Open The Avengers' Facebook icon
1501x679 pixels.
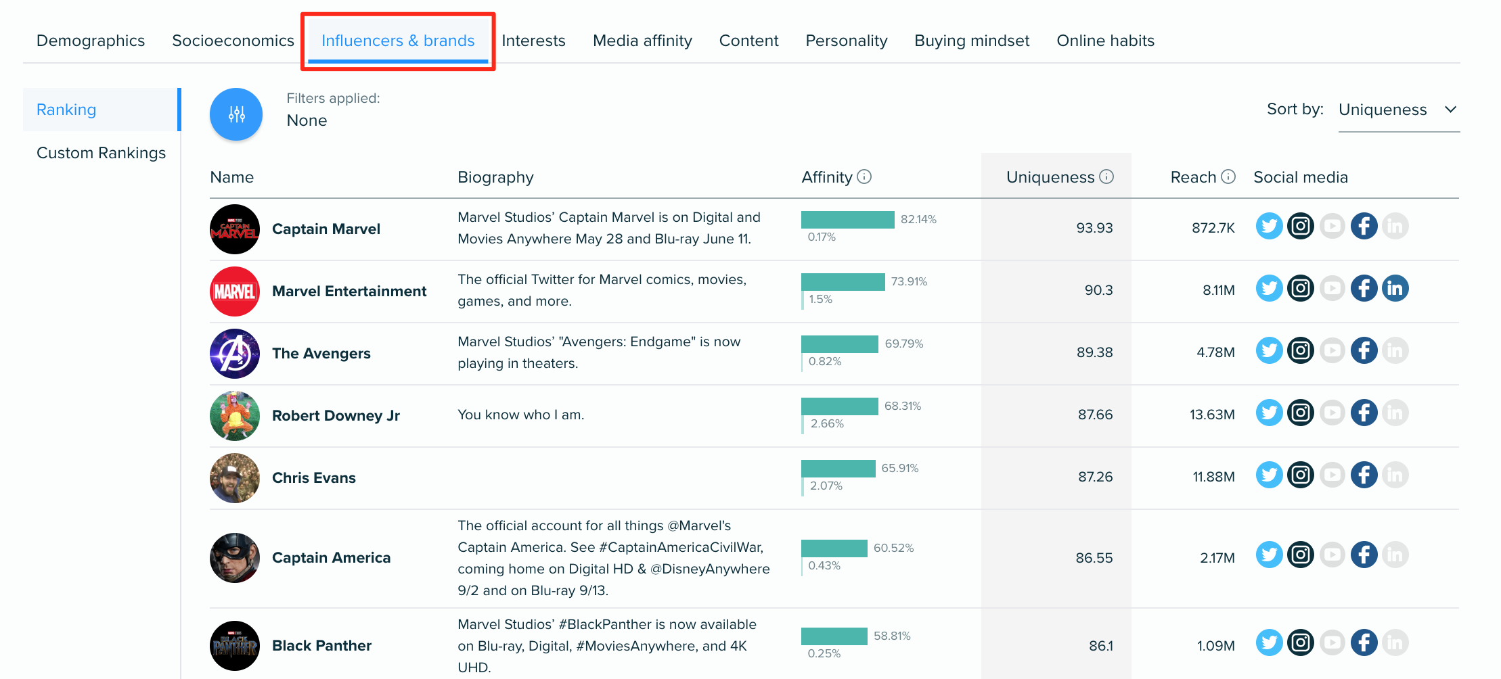(1364, 350)
